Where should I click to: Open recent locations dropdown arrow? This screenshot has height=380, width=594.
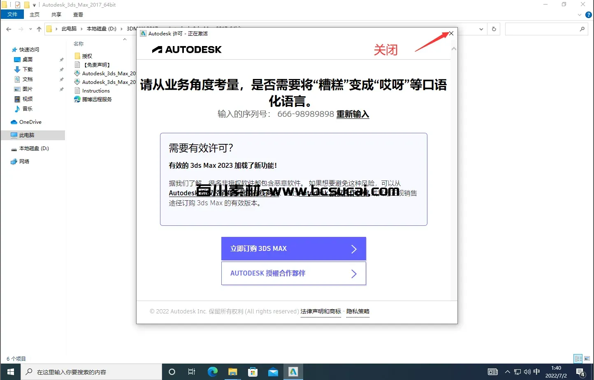point(30,29)
